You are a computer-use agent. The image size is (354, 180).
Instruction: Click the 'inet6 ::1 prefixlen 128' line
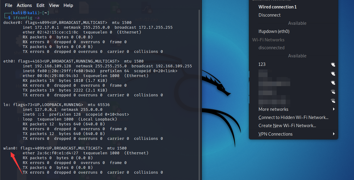click(x=76, y=114)
